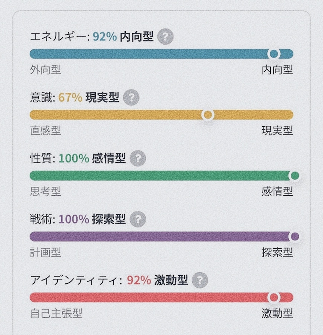Select the 思考型 label under the green bar

click(45, 191)
